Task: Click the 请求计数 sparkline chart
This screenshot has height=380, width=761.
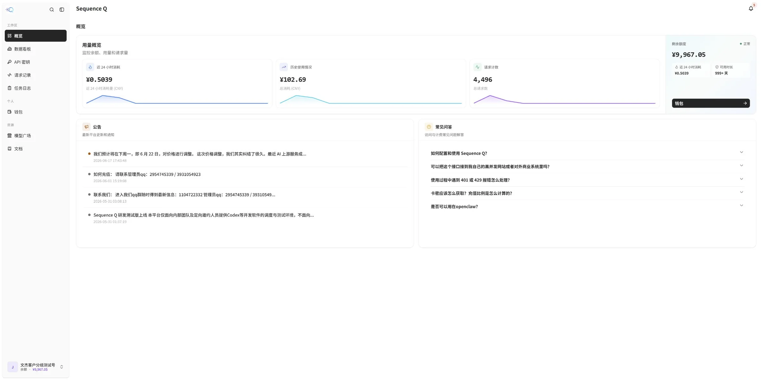Action: [564, 99]
